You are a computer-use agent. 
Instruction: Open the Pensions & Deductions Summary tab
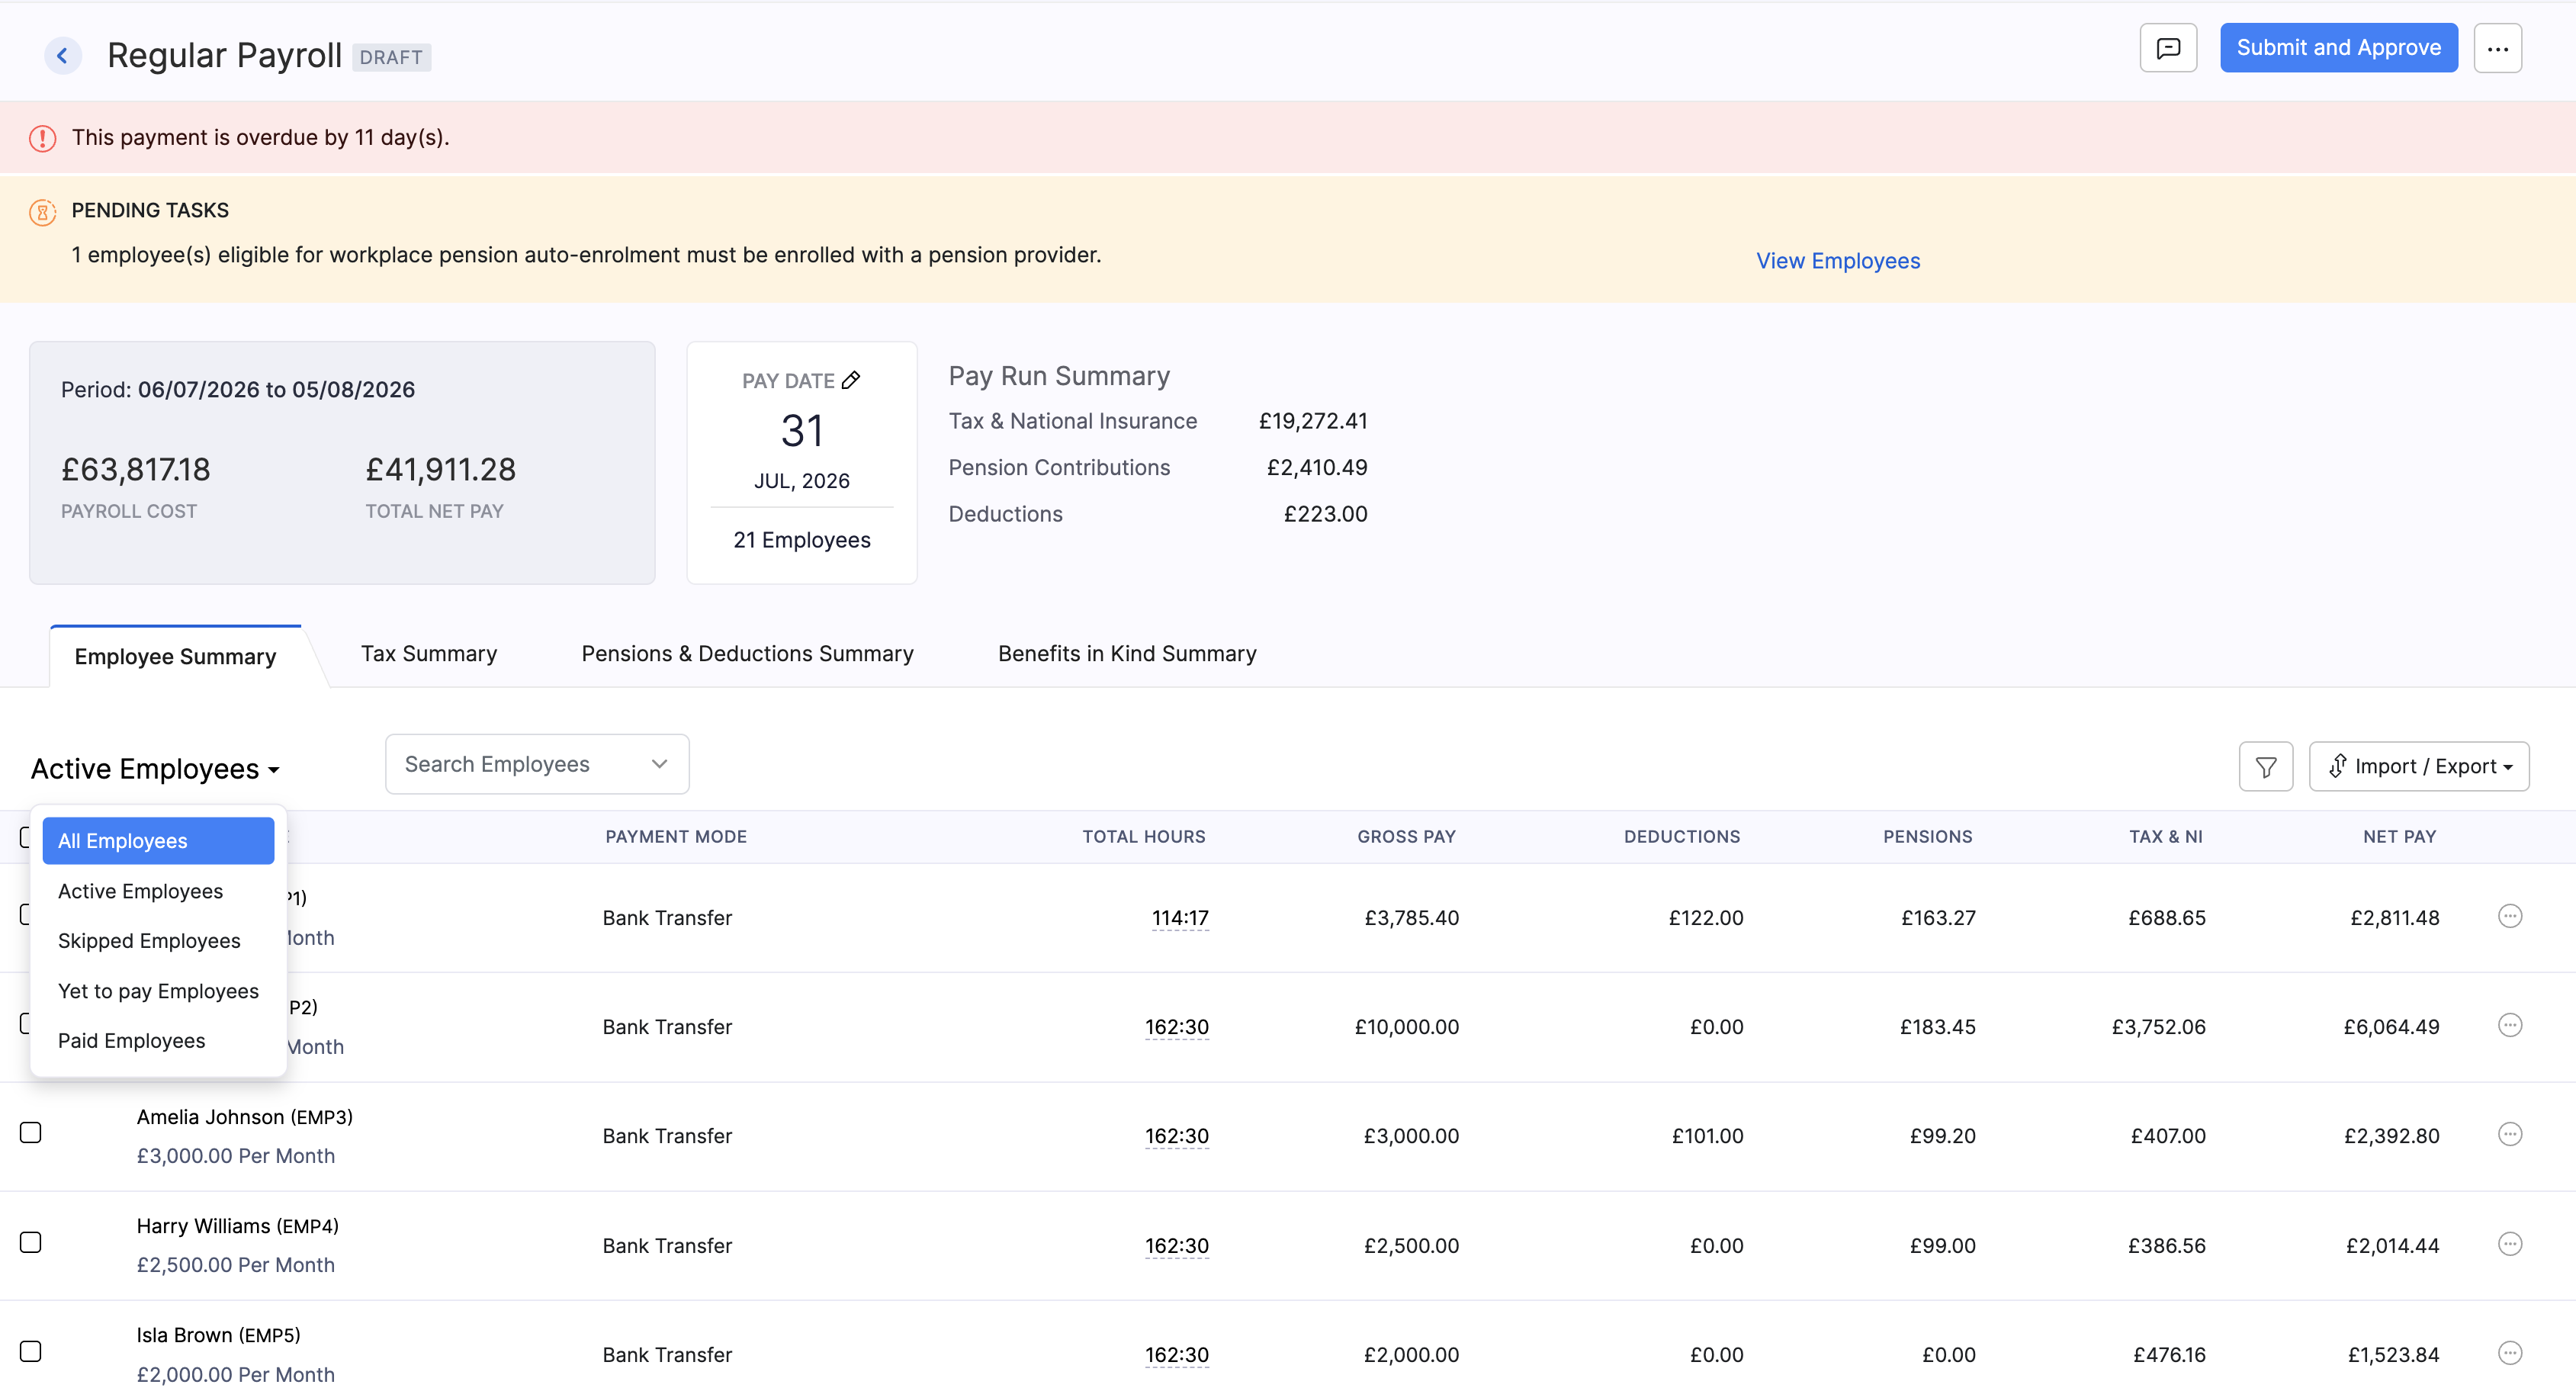tap(747, 653)
